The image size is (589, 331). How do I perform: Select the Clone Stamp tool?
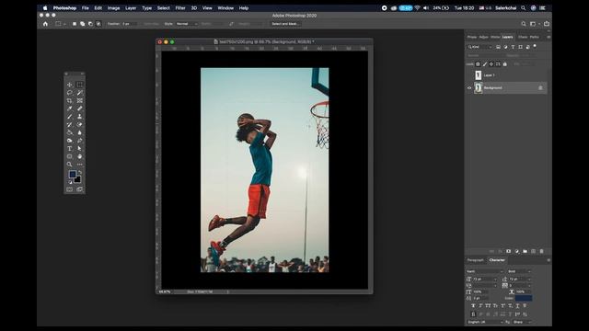pyautogui.click(x=80, y=117)
